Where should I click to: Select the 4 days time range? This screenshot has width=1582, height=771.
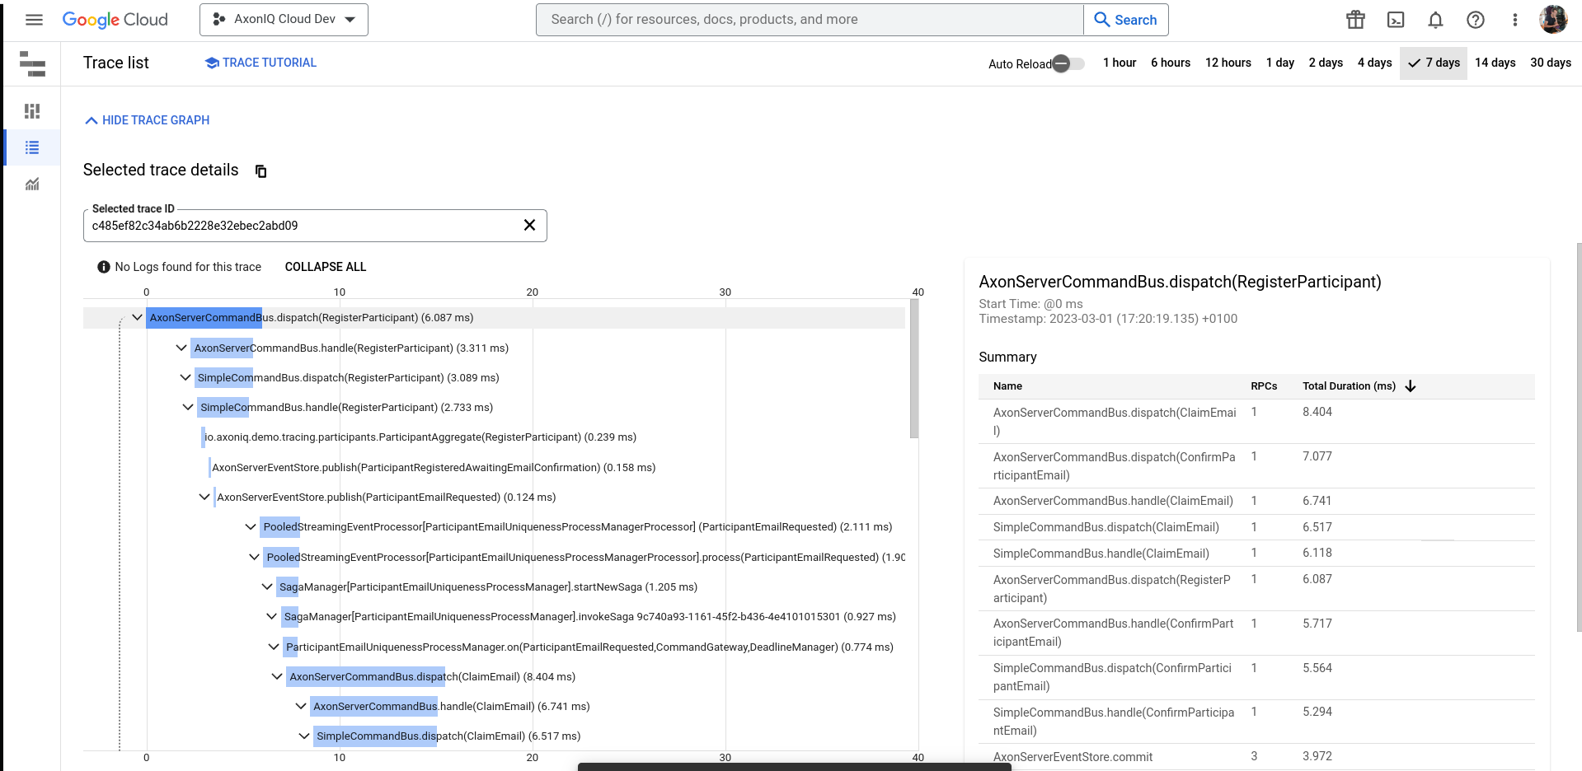coord(1374,63)
